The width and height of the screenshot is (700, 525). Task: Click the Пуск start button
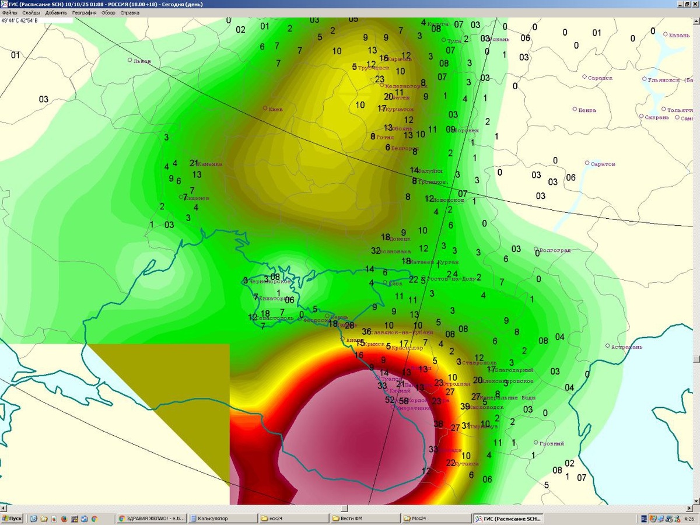tap(12, 518)
